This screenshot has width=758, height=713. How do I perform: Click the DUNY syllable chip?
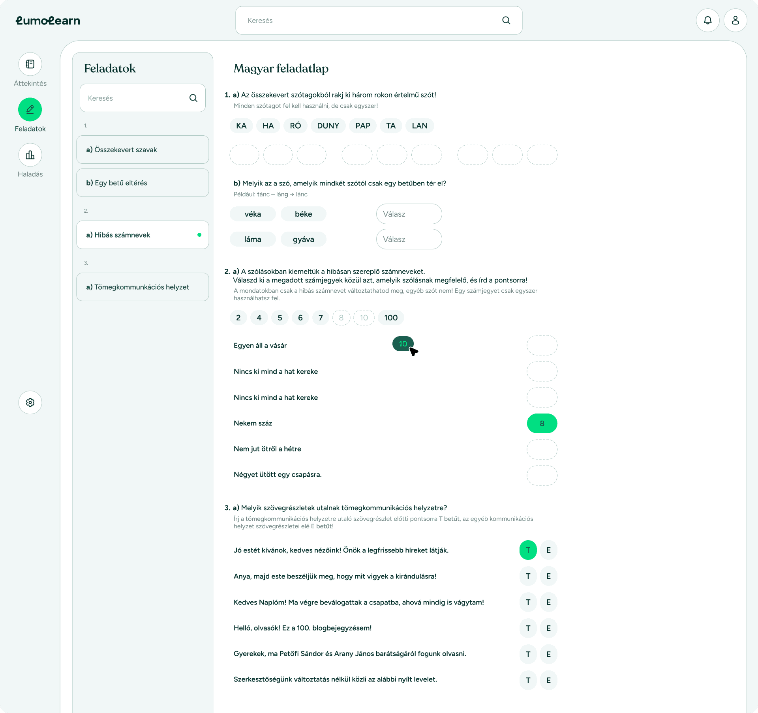(x=328, y=126)
